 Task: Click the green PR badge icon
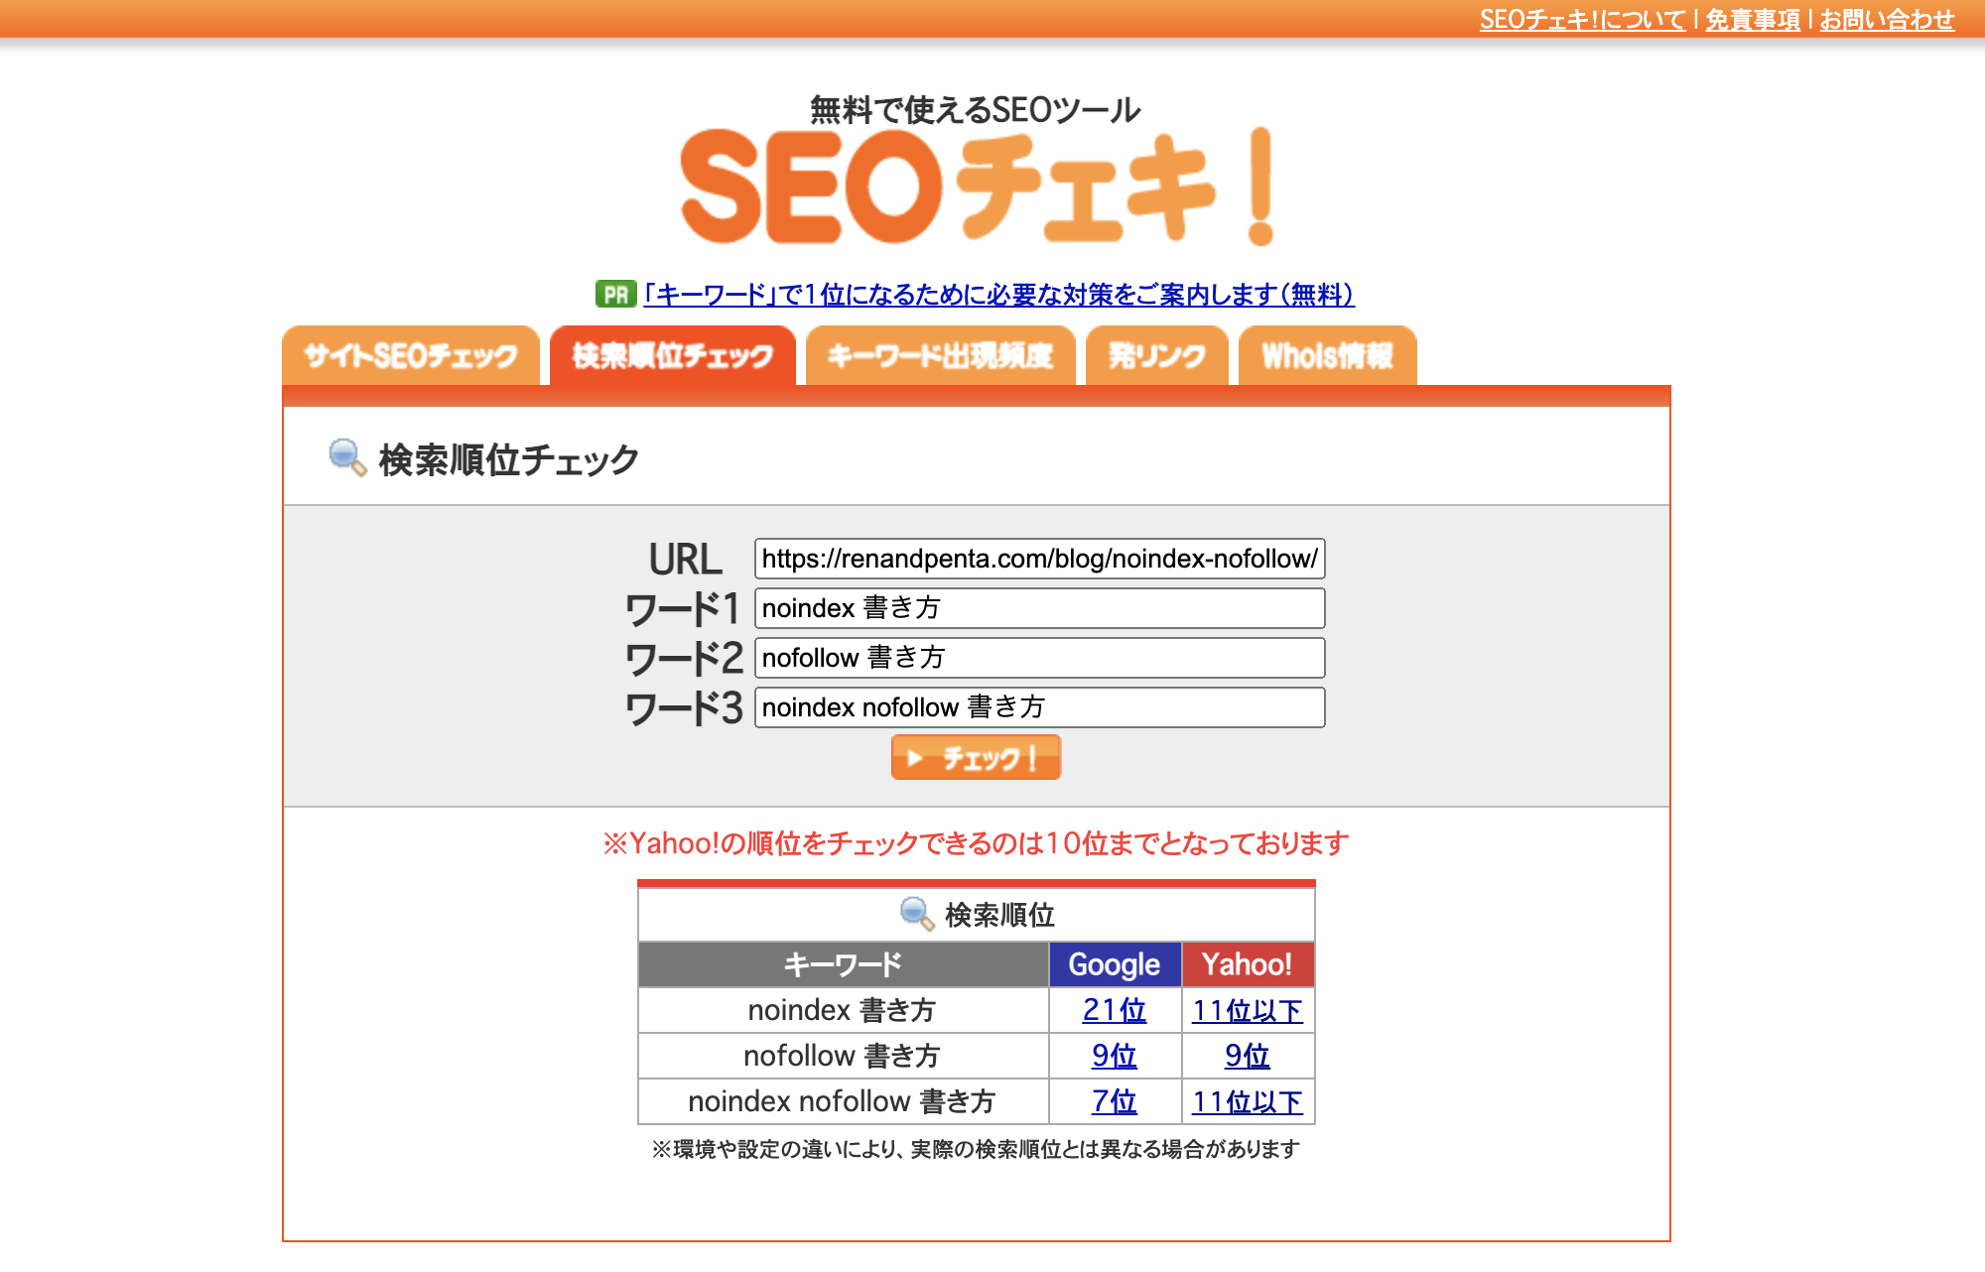pyautogui.click(x=615, y=295)
